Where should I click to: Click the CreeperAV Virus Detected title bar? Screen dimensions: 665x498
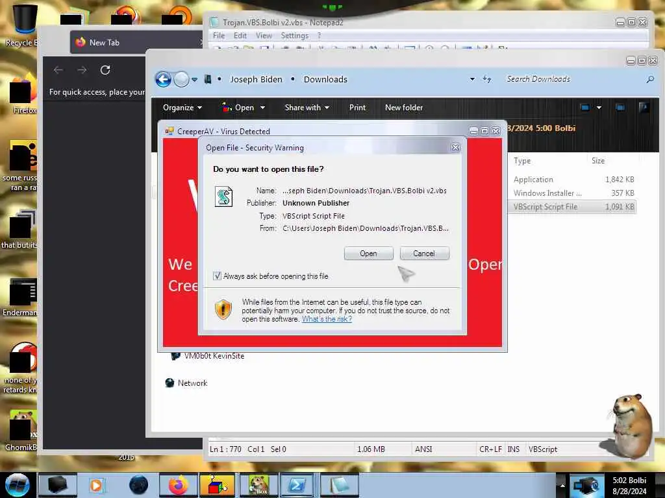click(316, 131)
